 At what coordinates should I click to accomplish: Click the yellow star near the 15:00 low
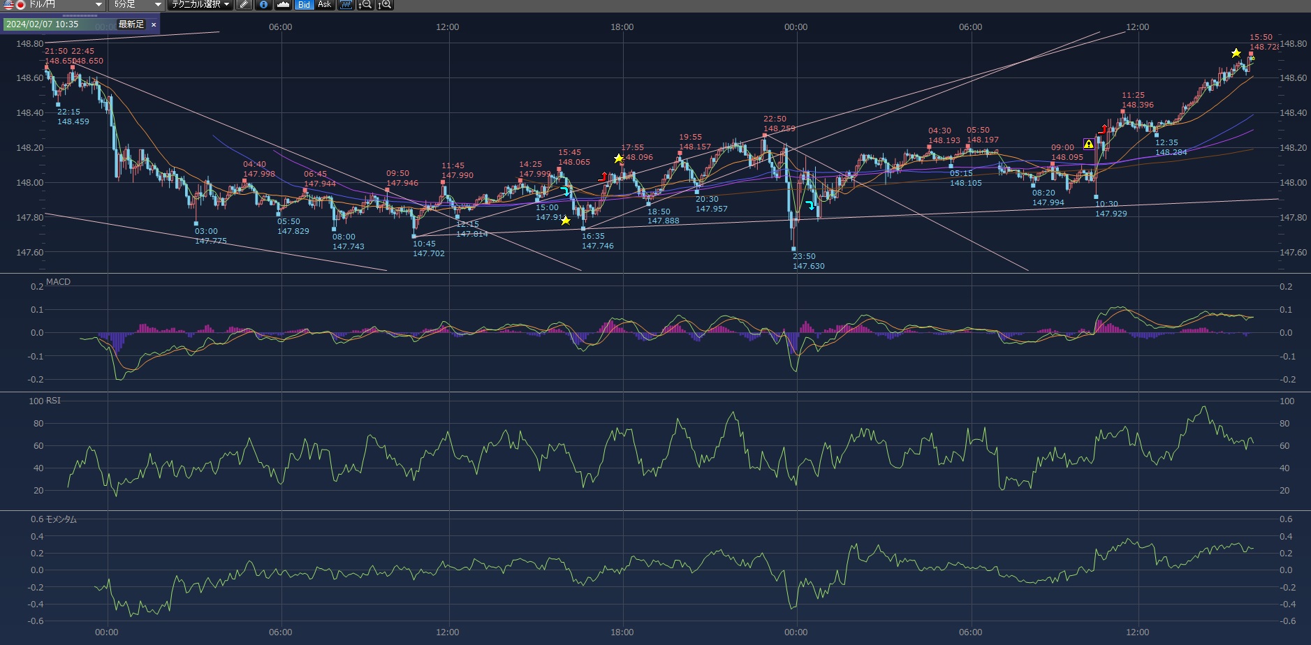pyautogui.click(x=566, y=221)
